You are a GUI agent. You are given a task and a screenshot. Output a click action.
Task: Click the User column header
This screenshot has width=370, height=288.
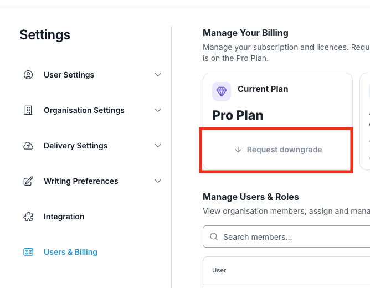[219, 270]
